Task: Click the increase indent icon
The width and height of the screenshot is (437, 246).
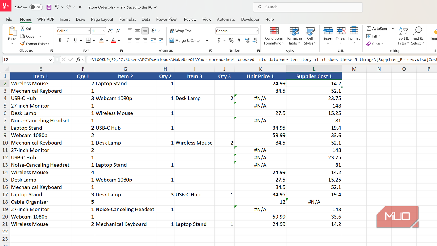Action: (x=161, y=40)
